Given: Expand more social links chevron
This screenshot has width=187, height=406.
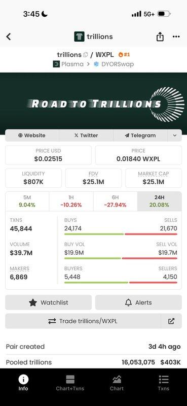Looking at the screenshot, I should pos(175,136).
